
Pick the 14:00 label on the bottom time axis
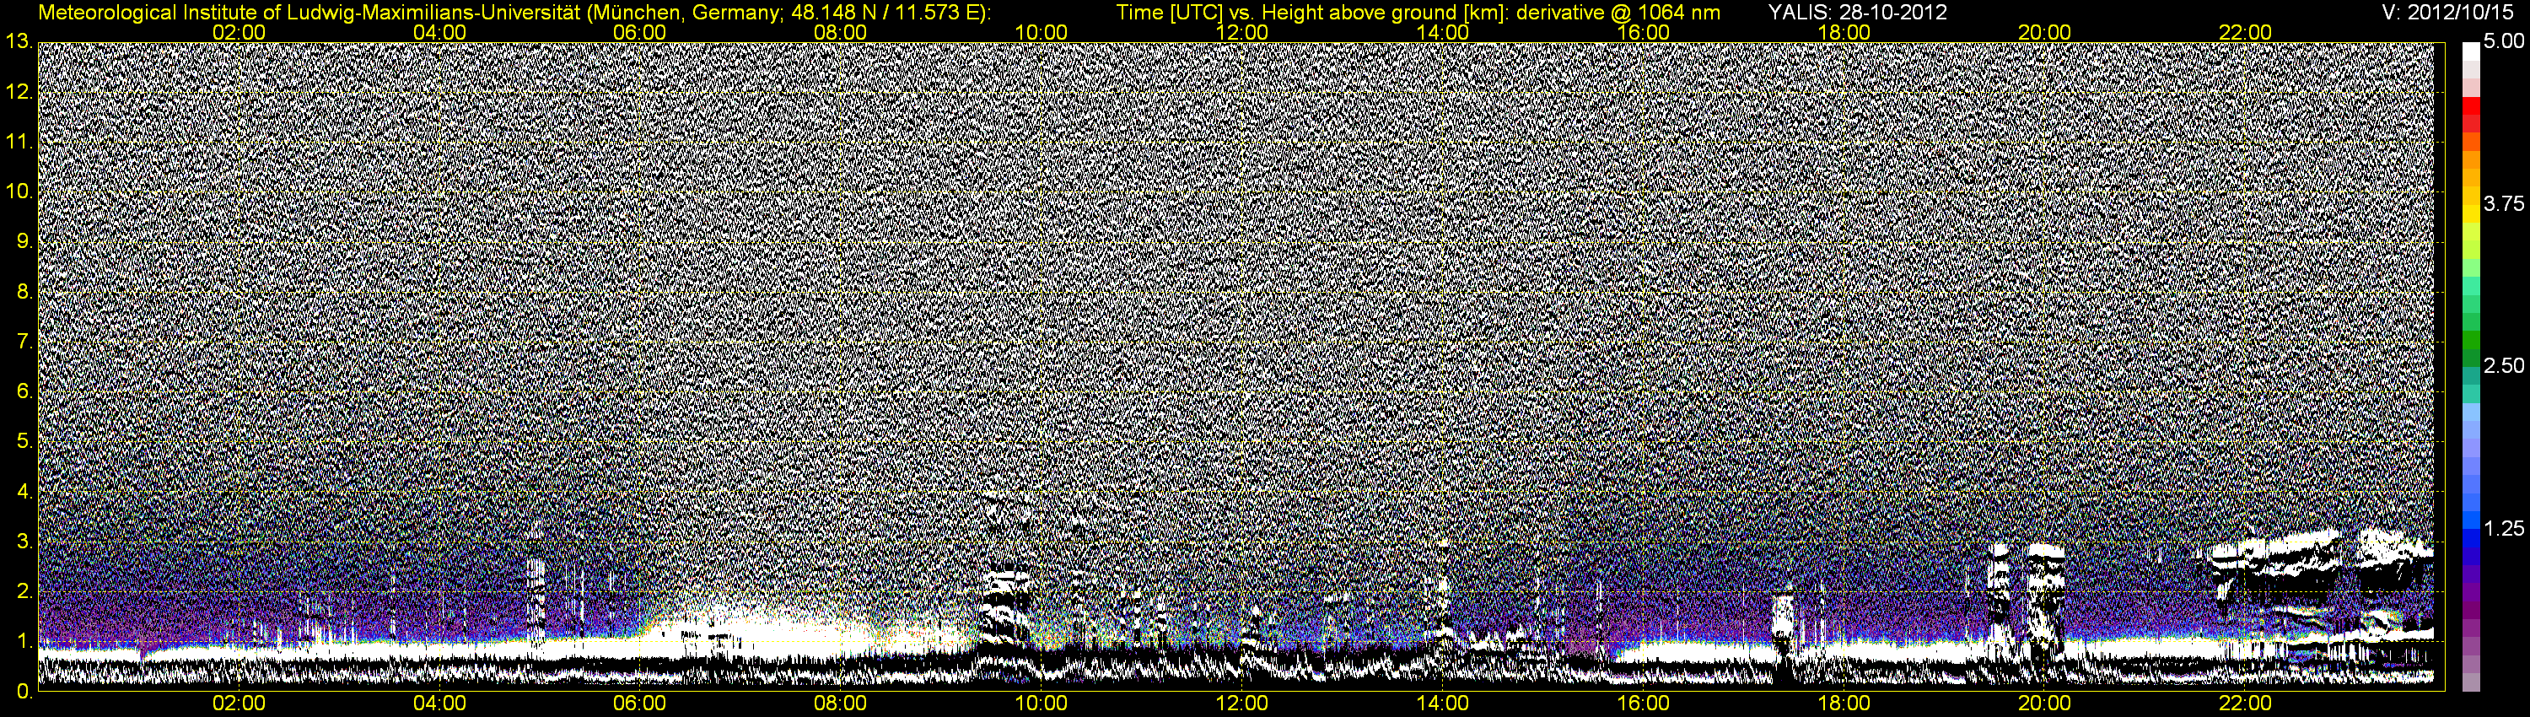(1443, 704)
